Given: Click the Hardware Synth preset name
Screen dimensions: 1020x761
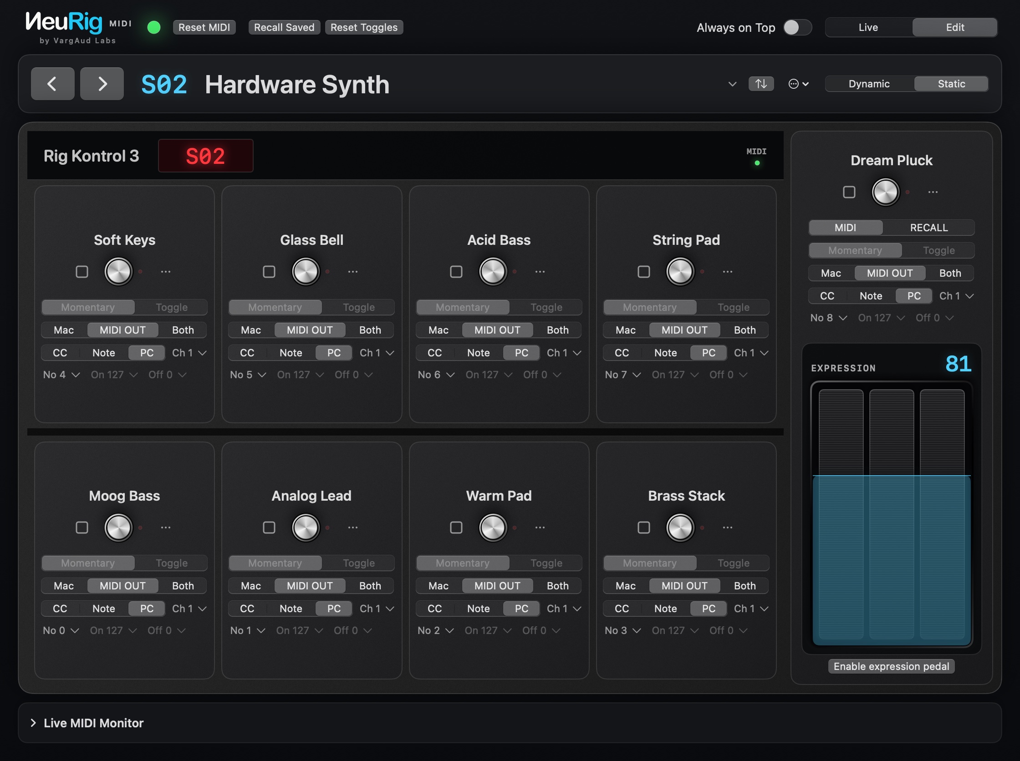Looking at the screenshot, I should coord(297,85).
